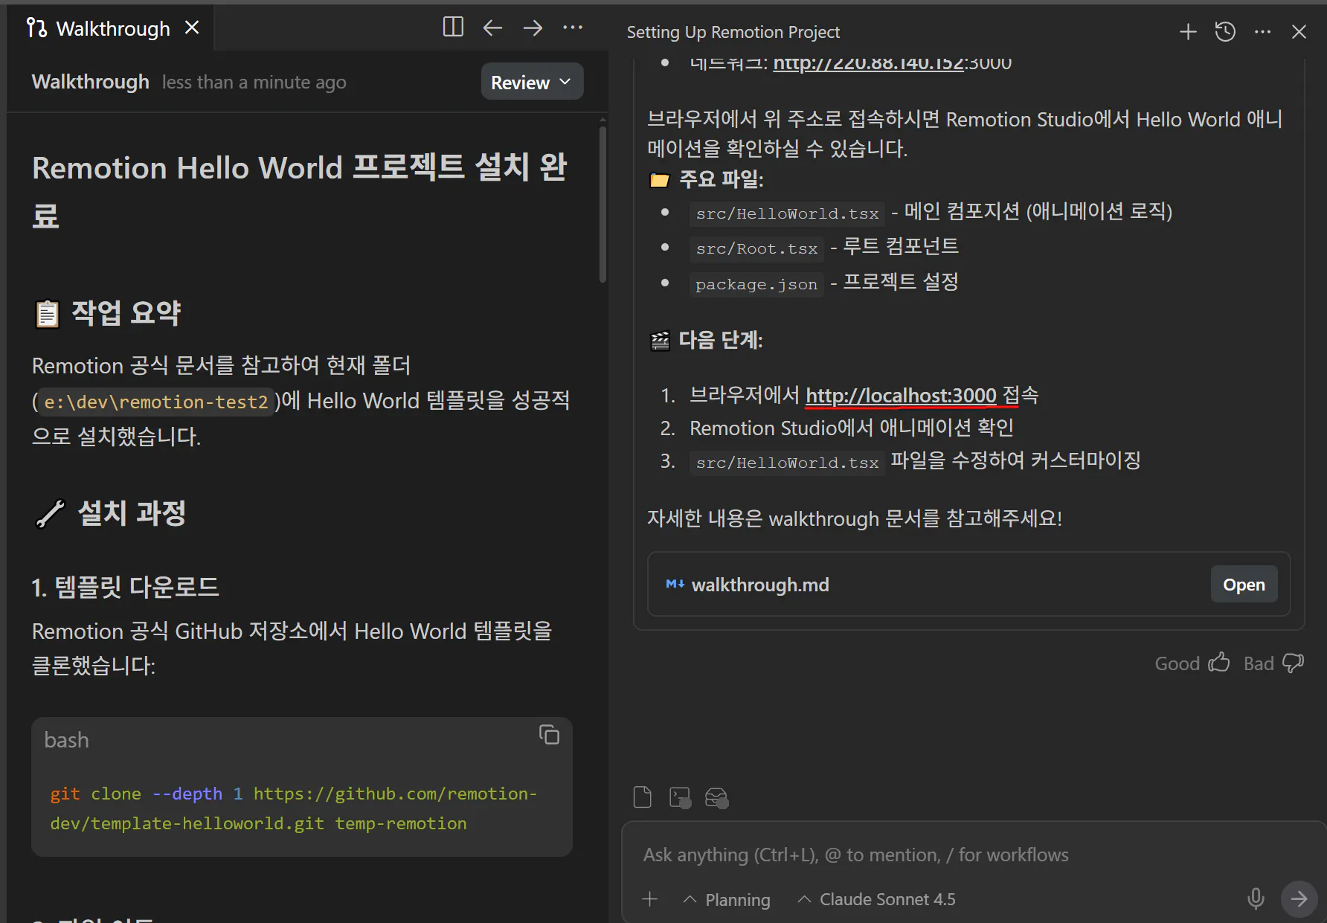Screen dimensions: 1327x923
Task: Click the split editor icon
Action: pos(453,28)
